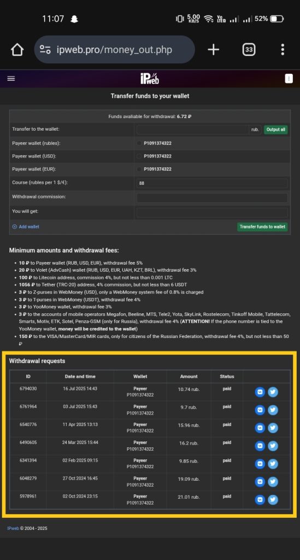Share request 6794030 via VK icon
This screenshot has width=300, height=560.
260,392
